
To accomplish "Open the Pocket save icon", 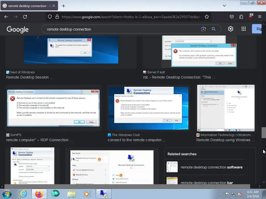I will click(x=231, y=17).
